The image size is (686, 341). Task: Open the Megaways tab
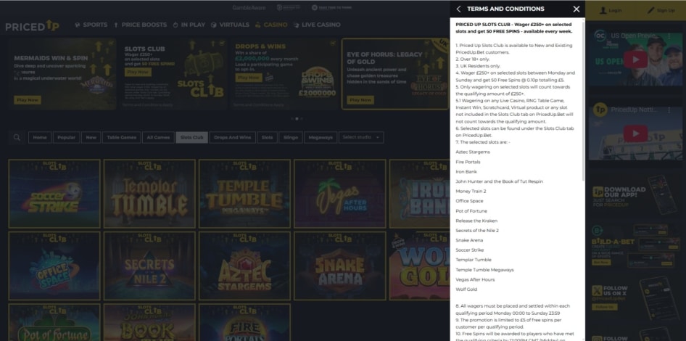(321, 137)
